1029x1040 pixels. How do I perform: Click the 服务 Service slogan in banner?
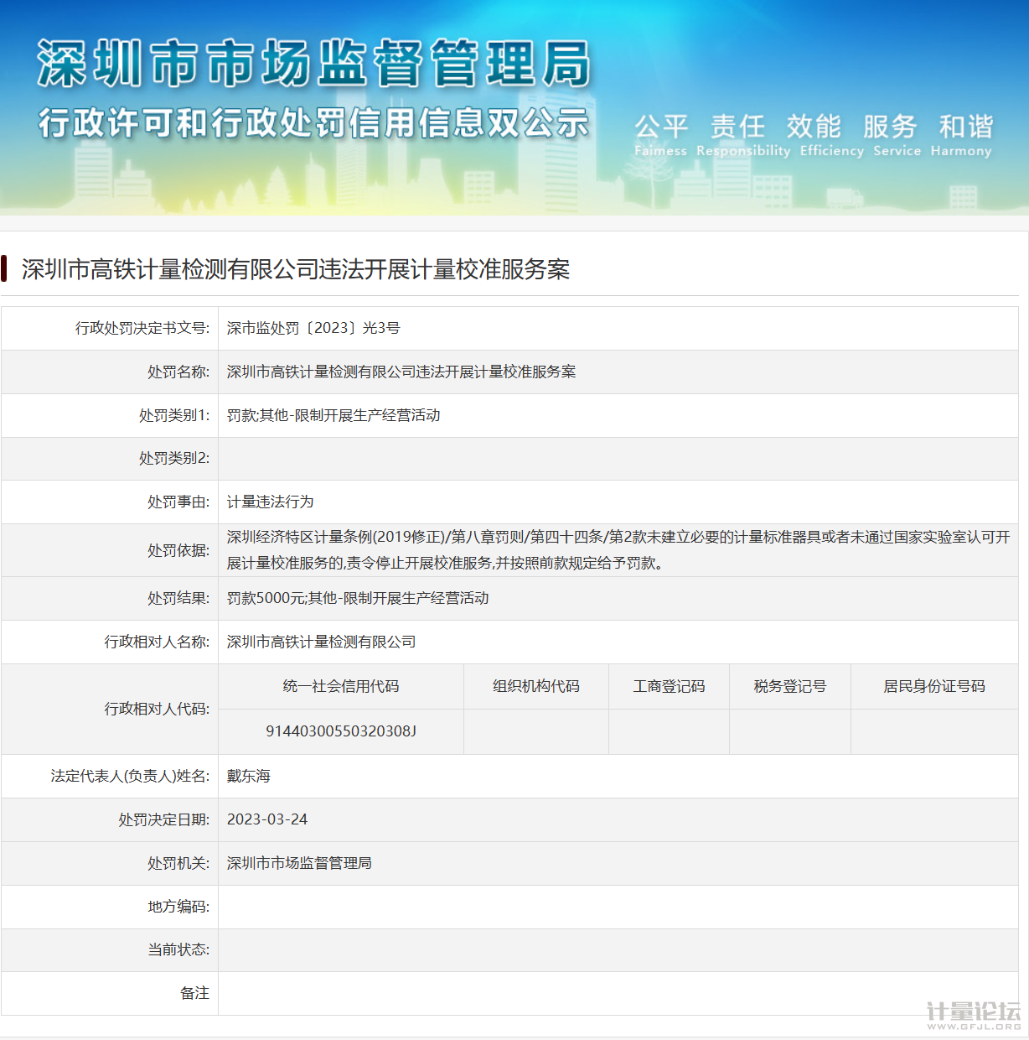[x=896, y=135]
